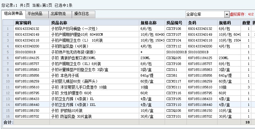Click the 规格名称 column header
Screen dimensions: 255x129
coord(152,23)
